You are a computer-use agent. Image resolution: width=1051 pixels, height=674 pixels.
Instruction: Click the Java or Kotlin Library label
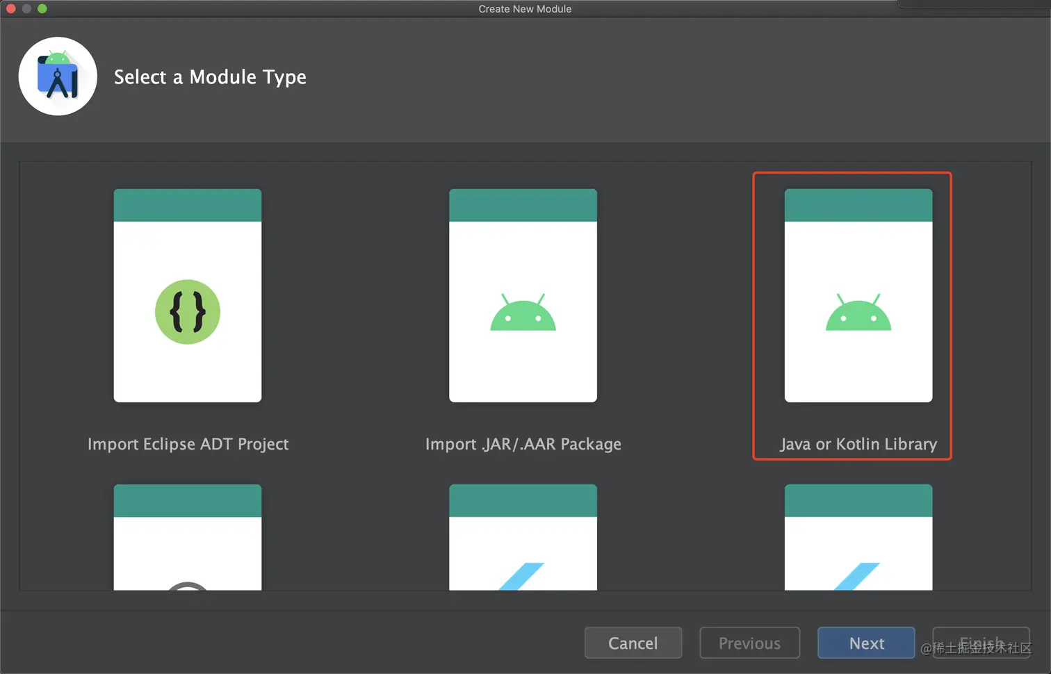(x=858, y=444)
